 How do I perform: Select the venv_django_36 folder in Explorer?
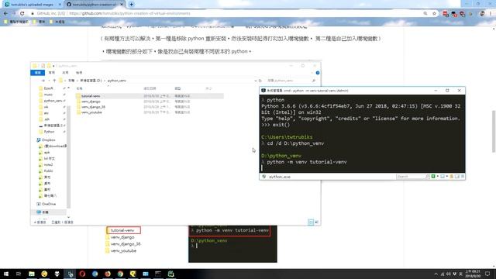[93, 107]
